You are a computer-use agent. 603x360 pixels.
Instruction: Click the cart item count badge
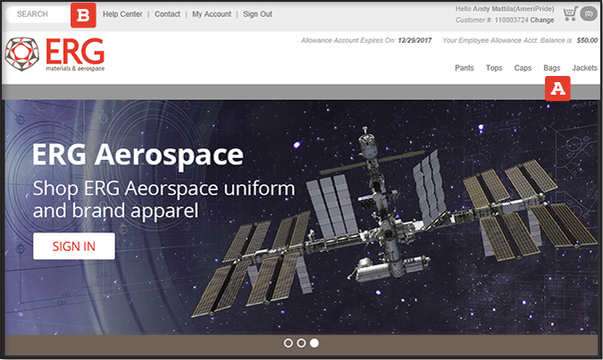[x=589, y=14]
